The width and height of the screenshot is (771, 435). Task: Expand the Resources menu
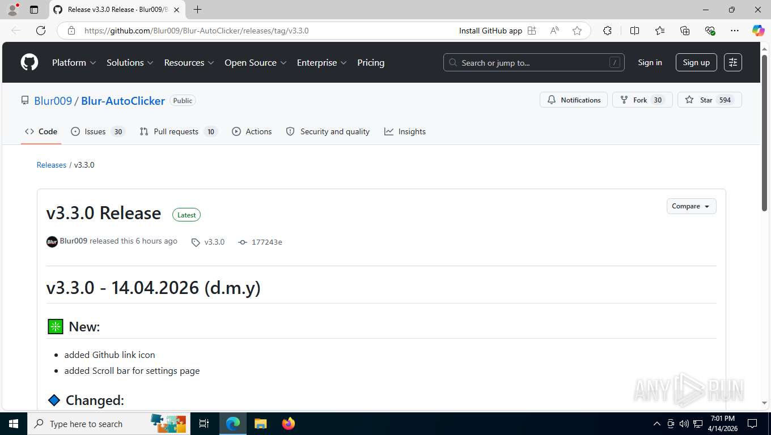click(x=189, y=62)
